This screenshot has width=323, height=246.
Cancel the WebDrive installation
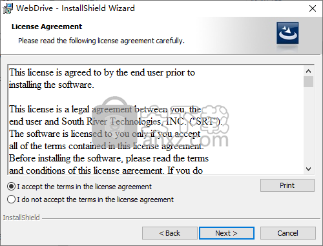(x=288, y=233)
